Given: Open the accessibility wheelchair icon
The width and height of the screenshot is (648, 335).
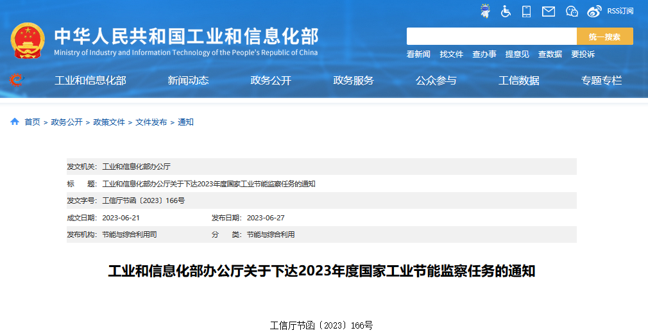Looking at the screenshot, I should click(x=506, y=11).
